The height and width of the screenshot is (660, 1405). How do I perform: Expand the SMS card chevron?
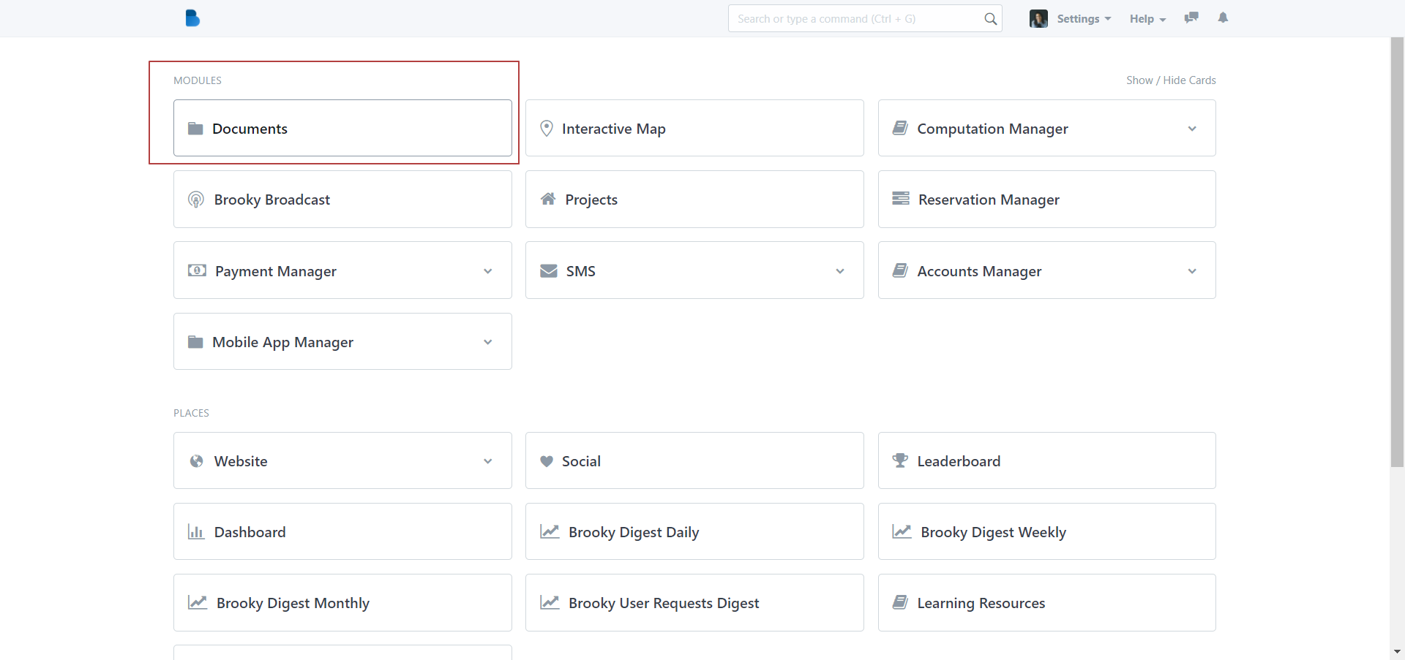840,271
